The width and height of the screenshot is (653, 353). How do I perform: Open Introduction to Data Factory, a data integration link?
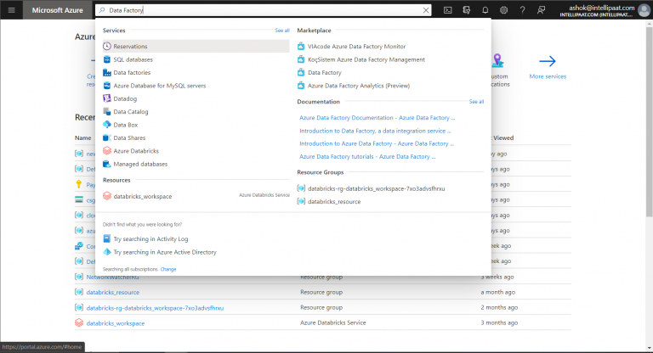pyautogui.click(x=375, y=131)
